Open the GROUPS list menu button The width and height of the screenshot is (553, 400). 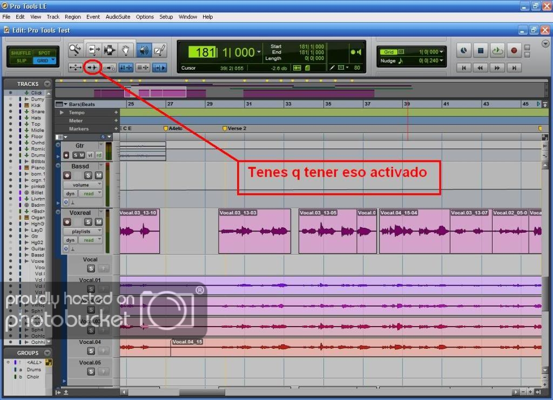47,353
